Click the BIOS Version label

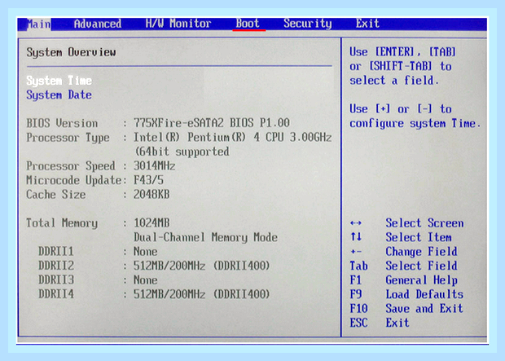(x=62, y=123)
